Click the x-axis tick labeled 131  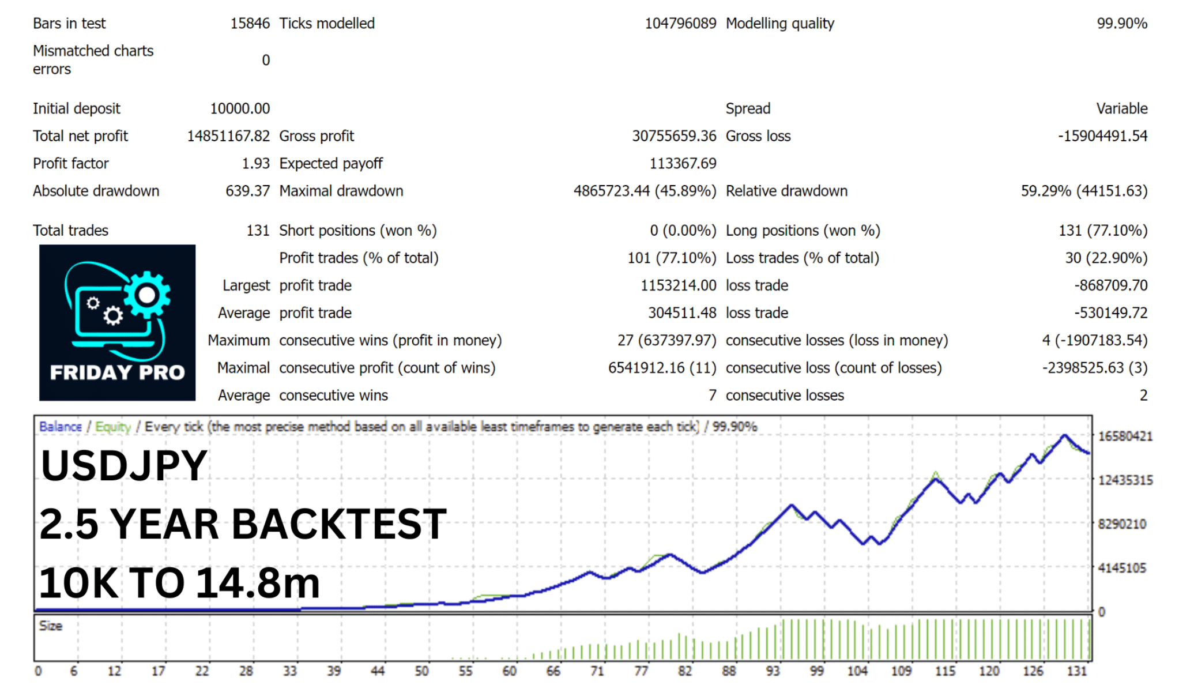(1076, 671)
